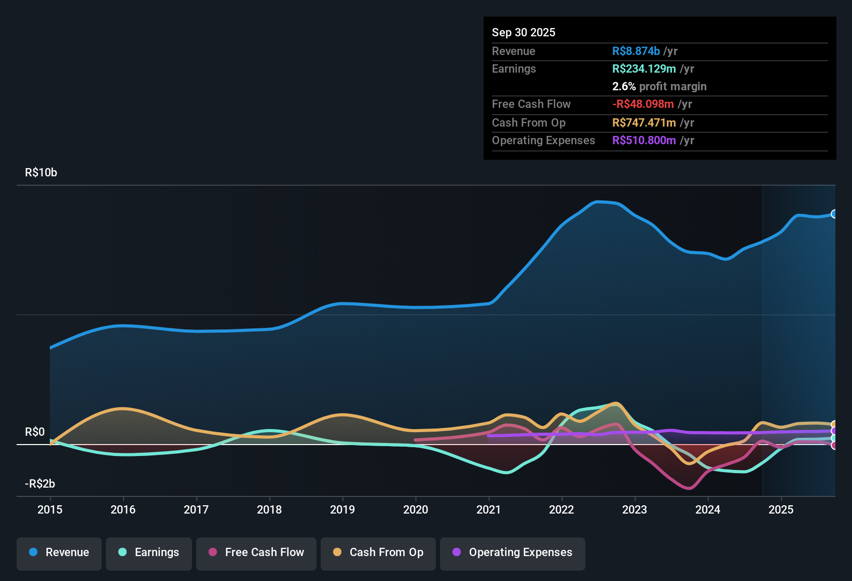Image resolution: width=852 pixels, height=581 pixels.
Task: Select the blue Revenue legend dot
Action: tap(33, 552)
